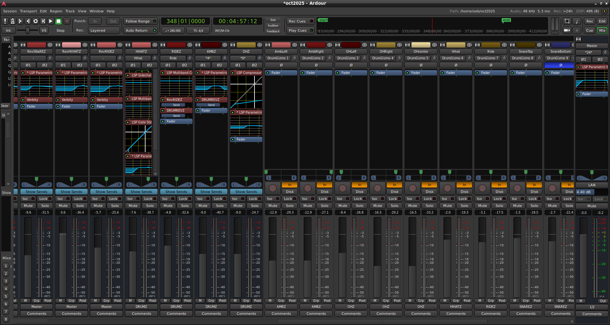This screenshot has width=610, height=325.
Task: Toggle loop playback icon in transport
Action: click(x=36, y=21)
